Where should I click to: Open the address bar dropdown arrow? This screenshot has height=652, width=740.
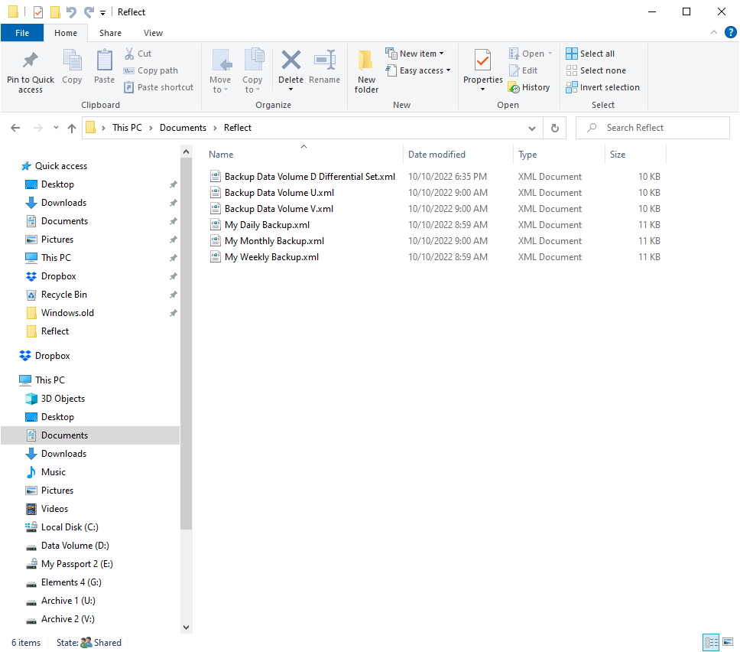point(532,128)
